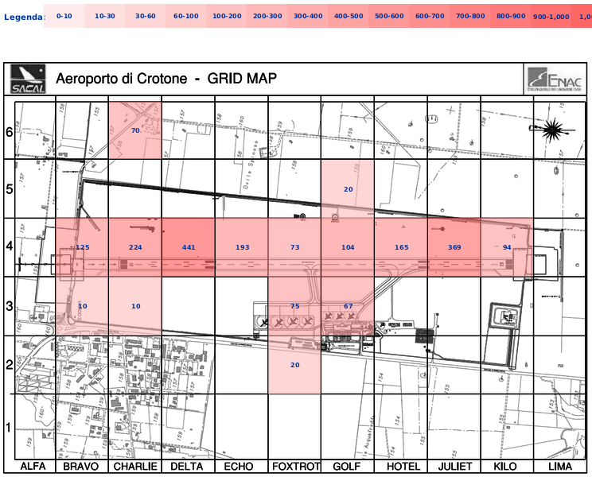Click the row 2 label
The height and width of the screenshot is (477, 592).
tap(9, 365)
